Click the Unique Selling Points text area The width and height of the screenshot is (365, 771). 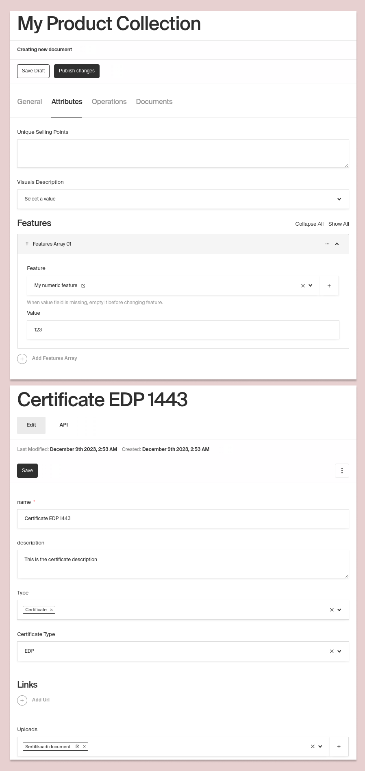coord(183,153)
